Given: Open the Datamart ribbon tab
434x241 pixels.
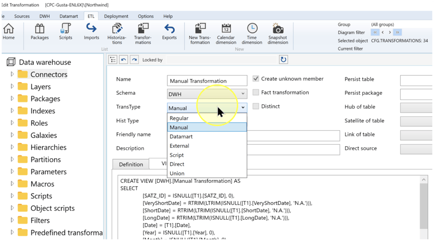Looking at the screenshot, I should coord(68,16).
